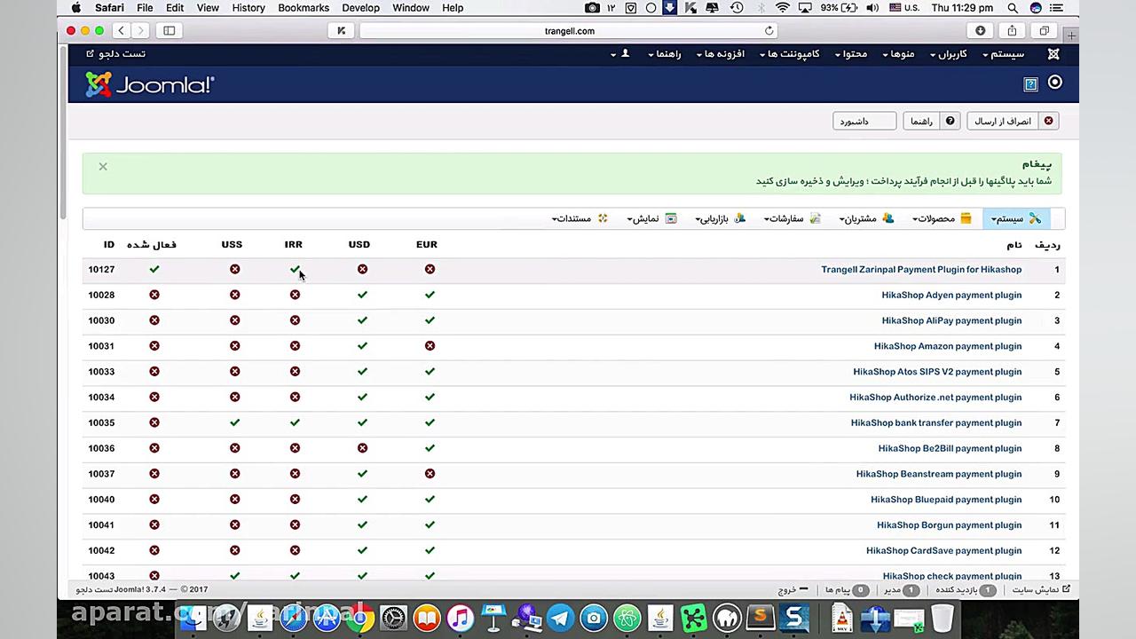Open the Develop menu

pyautogui.click(x=361, y=8)
